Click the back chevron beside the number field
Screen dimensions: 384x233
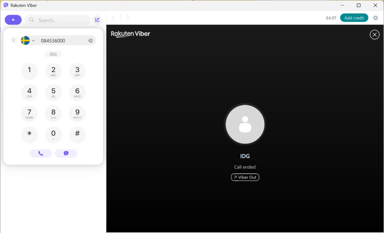tap(13, 40)
